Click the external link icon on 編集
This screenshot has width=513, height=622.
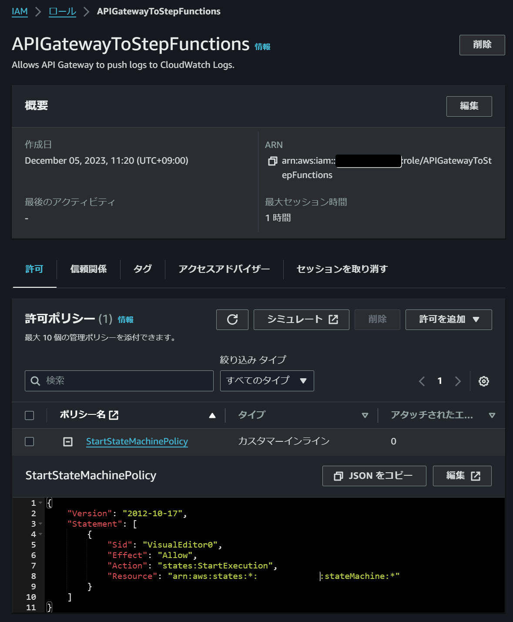pyautogui.click(x=475, y=476)
